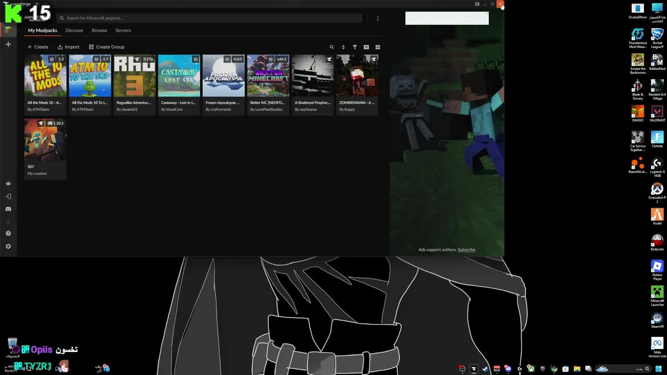
Task: Select the Minecraft game icon in CurseForge sidebar
Action: point(8,30)
